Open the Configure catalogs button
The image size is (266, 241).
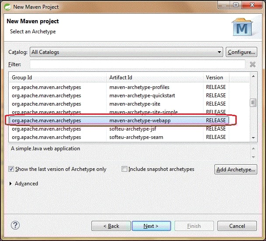(241, 52)
